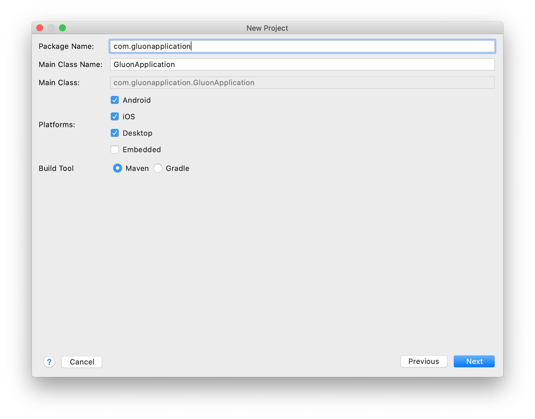
Task: Click the Build Tool label
Action: pyautogui.click(x=56, y=168)
